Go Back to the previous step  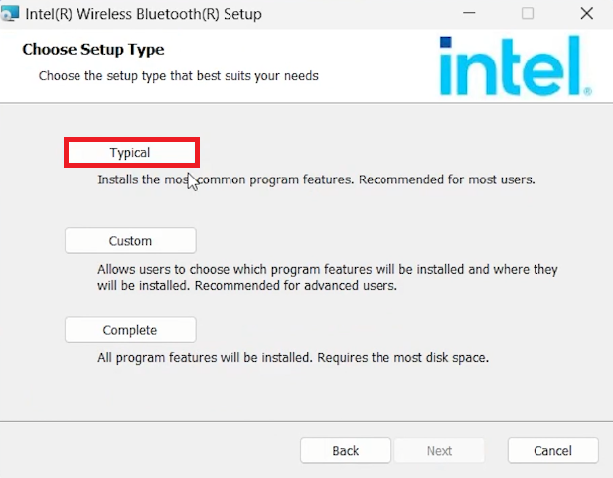click(346, 451)
